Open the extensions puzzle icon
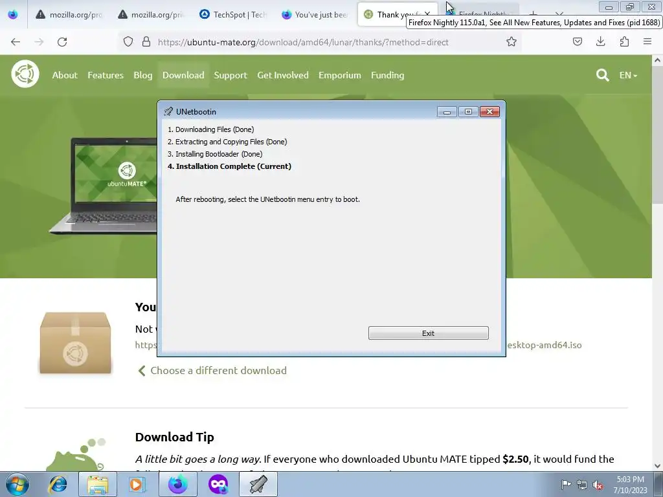The width and height of the screenshot is (663, 497). 624,41
